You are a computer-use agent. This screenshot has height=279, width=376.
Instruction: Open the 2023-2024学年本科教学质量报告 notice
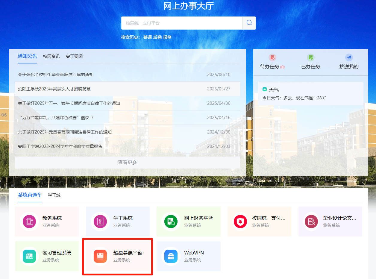60,146
